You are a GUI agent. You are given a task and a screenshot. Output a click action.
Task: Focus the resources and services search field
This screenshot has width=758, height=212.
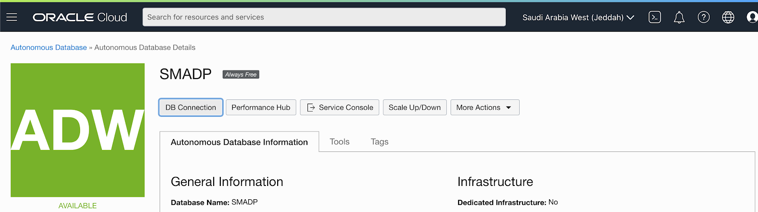[324, 17]
